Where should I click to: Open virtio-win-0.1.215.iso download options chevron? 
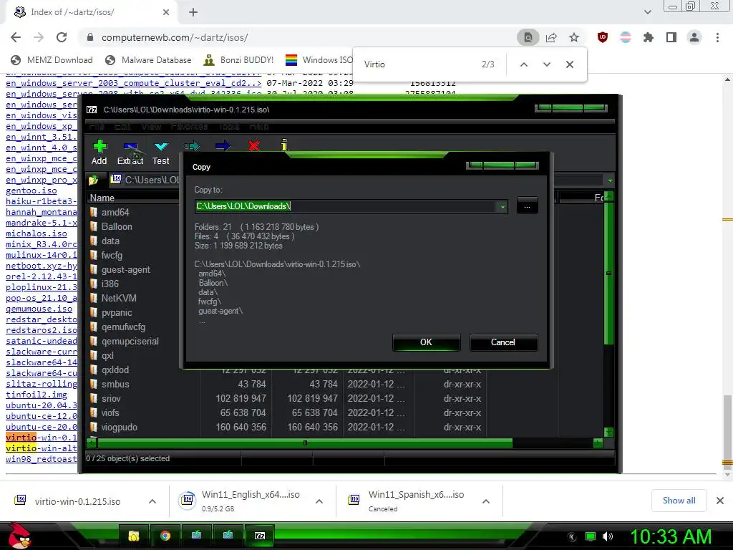pyautogui.click(x=152, y=501)
